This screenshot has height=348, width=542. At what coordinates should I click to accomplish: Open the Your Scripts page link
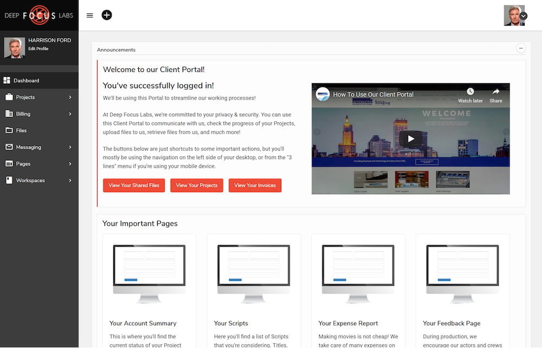(230, 323)
